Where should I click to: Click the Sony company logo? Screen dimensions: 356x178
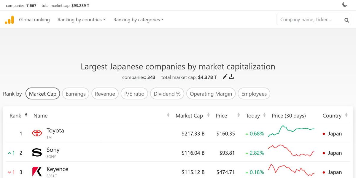click(x=36, y=152)
